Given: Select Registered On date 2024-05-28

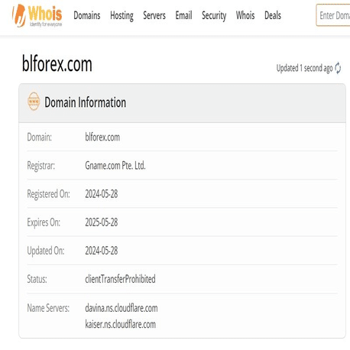Looking at the screenshot, I should [102, 194].
